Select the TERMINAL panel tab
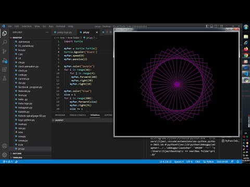The width and height of the screenshot is (250, 187). [95, 115]
